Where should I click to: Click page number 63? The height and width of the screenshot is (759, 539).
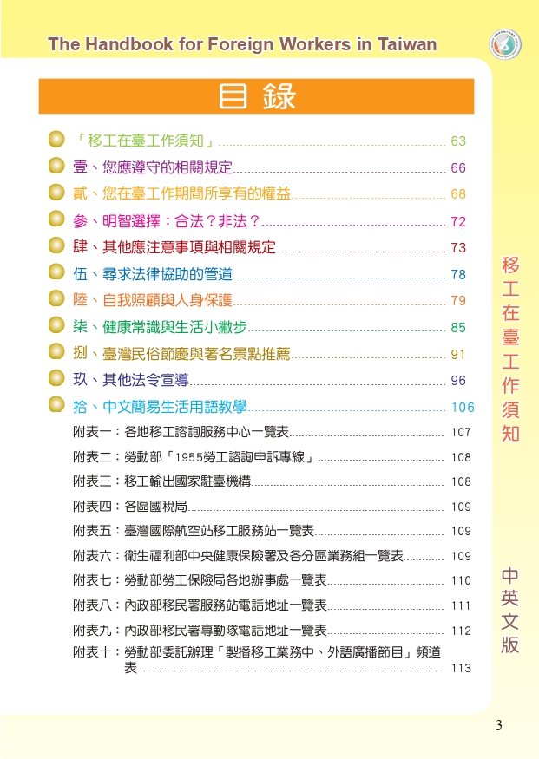[458, 141]
